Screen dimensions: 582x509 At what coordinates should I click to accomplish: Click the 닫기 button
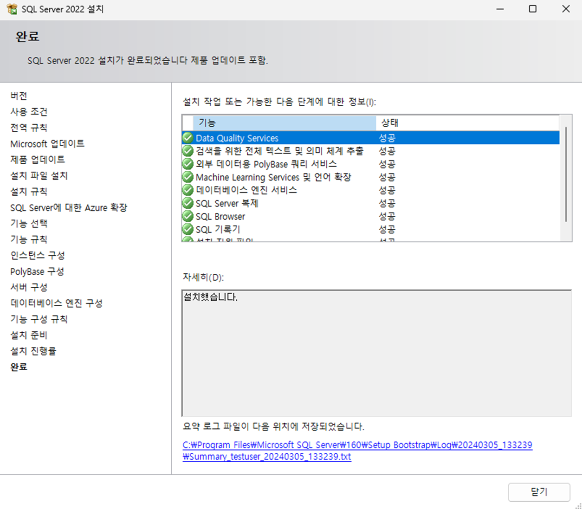539,492
